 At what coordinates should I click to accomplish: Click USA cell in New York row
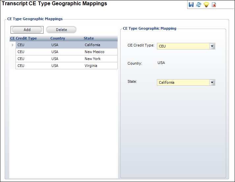click(x=55, y=59)
